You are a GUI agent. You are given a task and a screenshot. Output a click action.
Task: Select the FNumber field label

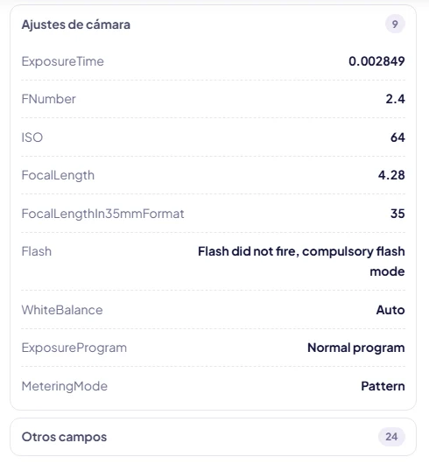click(49, 99)
